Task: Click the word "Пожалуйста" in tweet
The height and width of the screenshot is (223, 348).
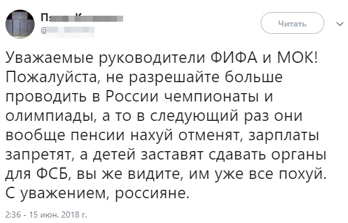Action: 53,78
